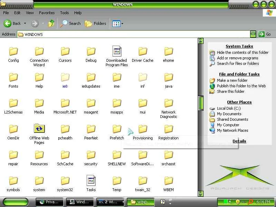276x207 pixels.
Task: Collapse the File and Folder Tasks header
Action: pos(239,74)
